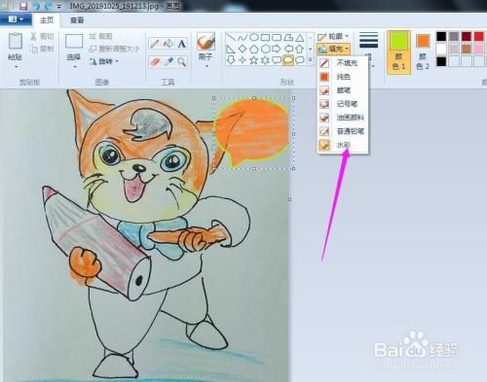Choose the Down arrow shape

click(231, 60)
